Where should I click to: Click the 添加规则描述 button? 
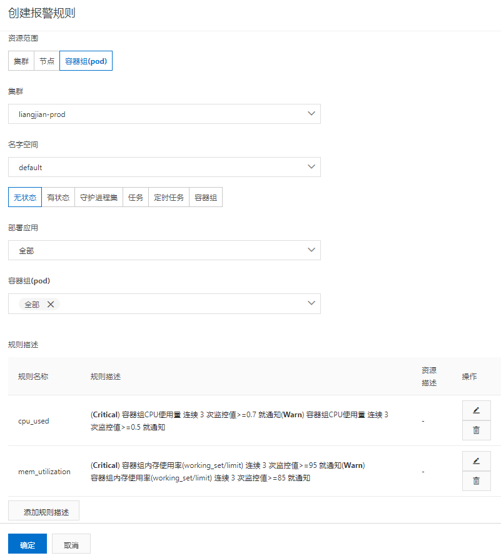(x=44, y=510)
